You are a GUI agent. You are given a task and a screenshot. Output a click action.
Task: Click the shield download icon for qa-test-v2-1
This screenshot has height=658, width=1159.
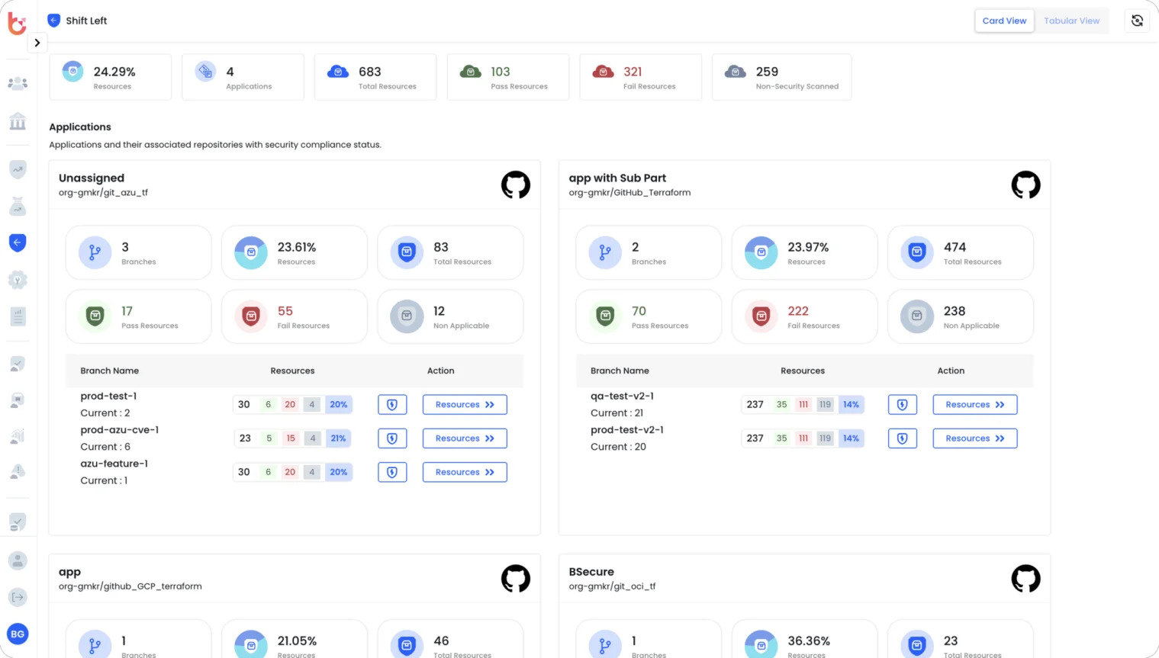point(902,404)
